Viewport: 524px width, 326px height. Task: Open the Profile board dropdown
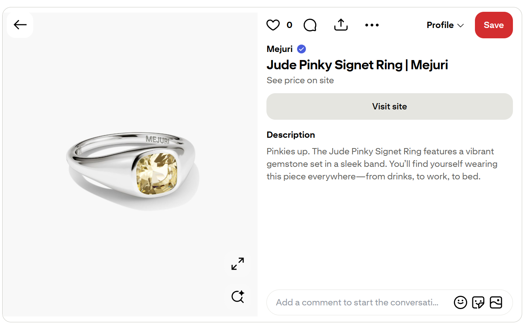[x=441, y=25]
